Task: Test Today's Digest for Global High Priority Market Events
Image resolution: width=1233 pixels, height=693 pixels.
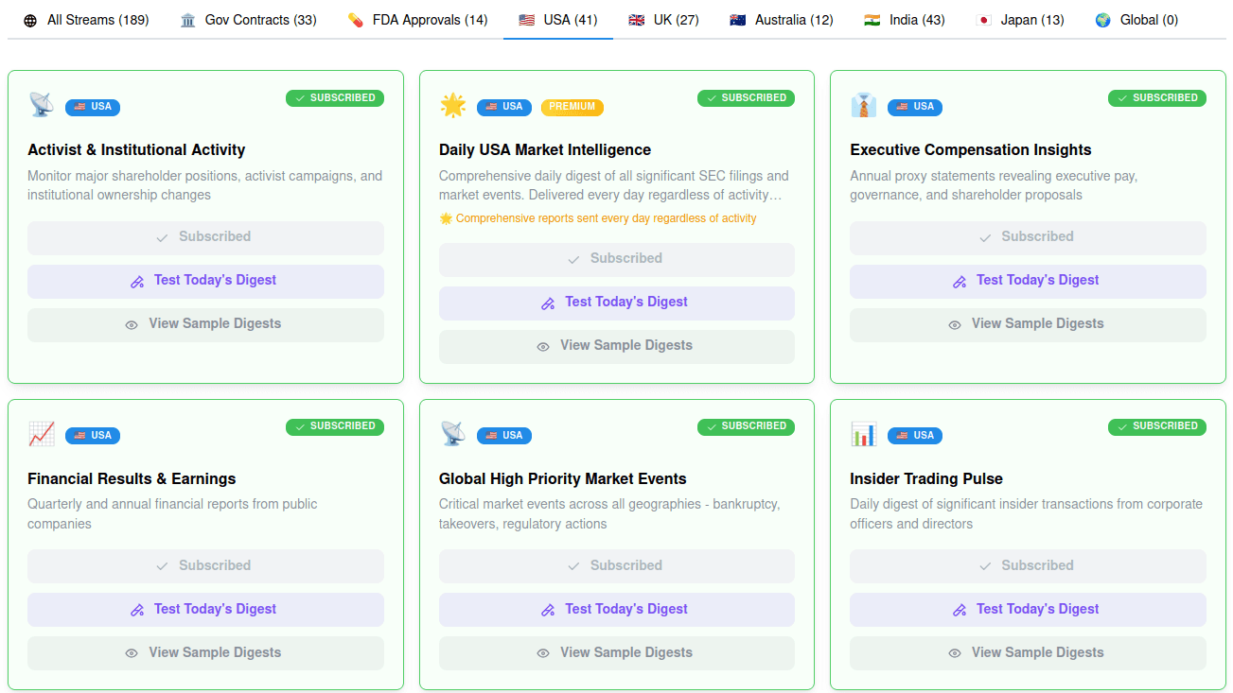Action: coord(616,610)
